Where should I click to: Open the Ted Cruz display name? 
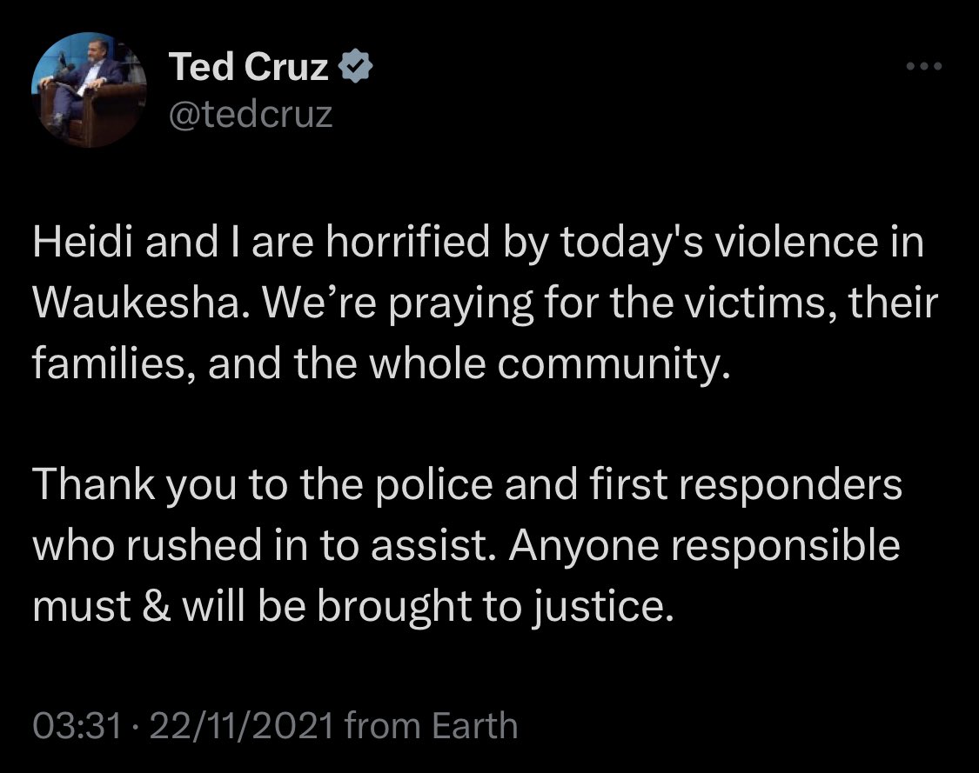coord(249,66)
